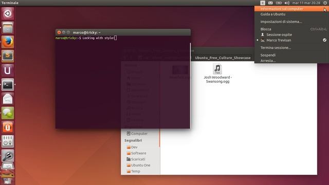The width and height of the screenshot is (329, 185).
Task: Open Guida a Ubuntu from session menu
Action: pos(291,14)
